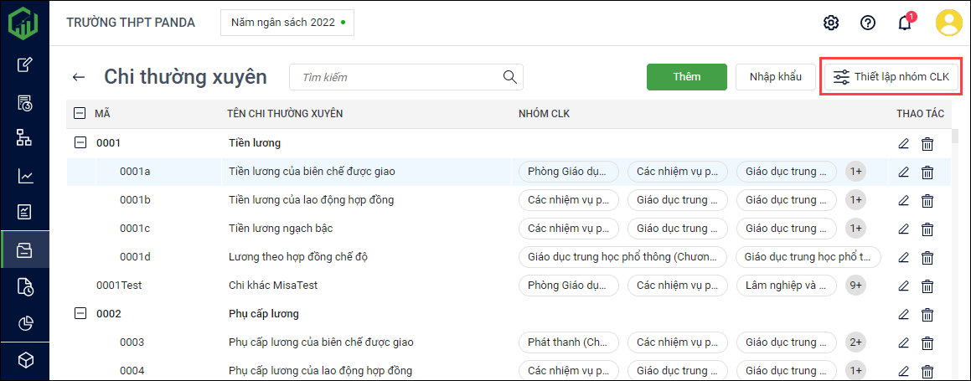Delete the 0001Test row
This screenshot has height=381, width=971.
coord(927,286)
